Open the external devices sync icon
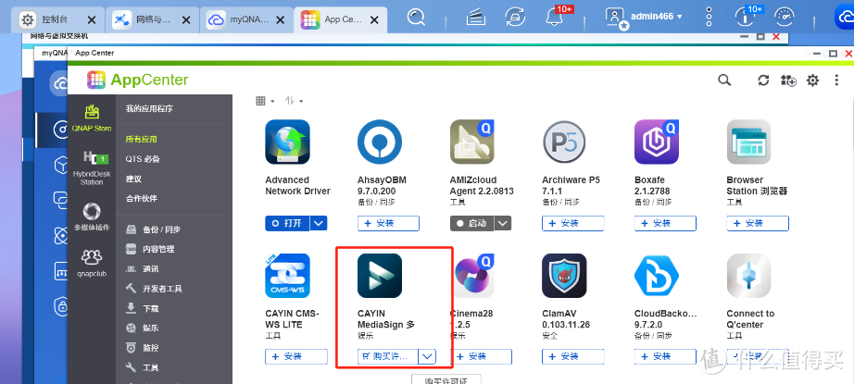The image size is (854, 384). (515, 17)
